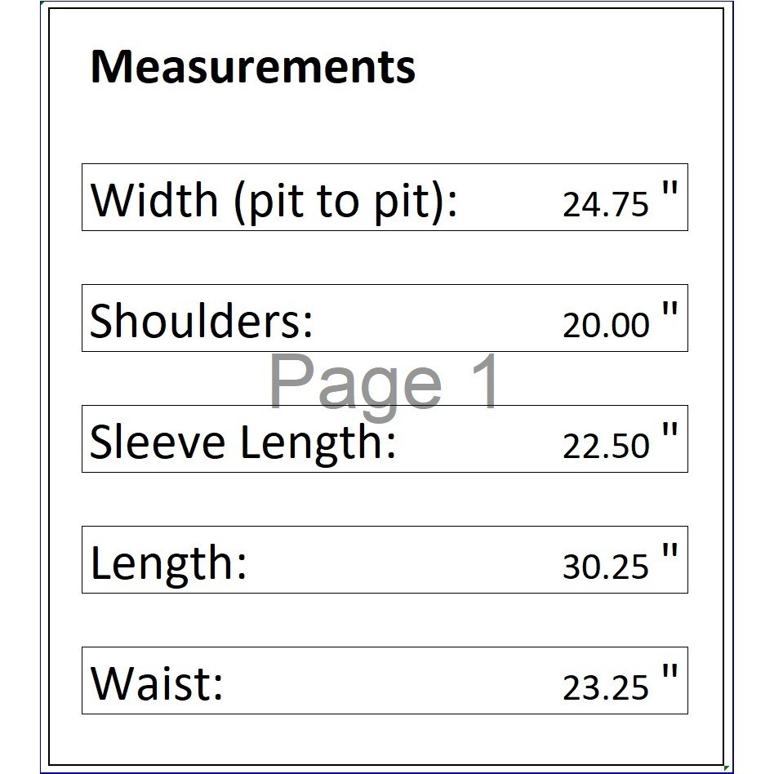Click the 30.25 length value
The height and width of the screenshot is (774, 774).
[x=605, y=567]
